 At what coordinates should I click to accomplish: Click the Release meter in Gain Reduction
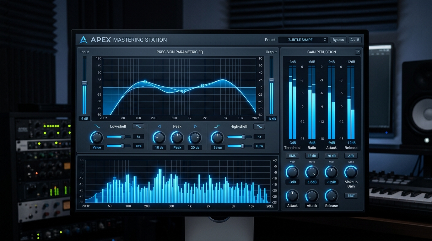click(x=351, y=102)
